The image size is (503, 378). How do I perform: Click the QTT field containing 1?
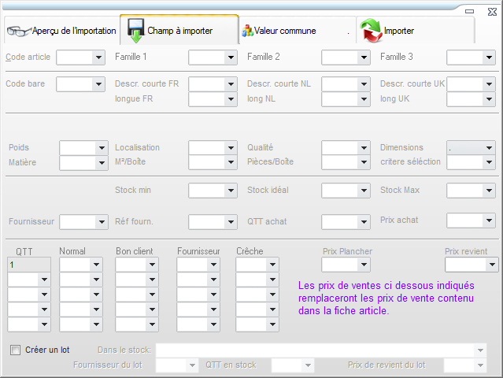pyautogui.click(x=29, y=265)
